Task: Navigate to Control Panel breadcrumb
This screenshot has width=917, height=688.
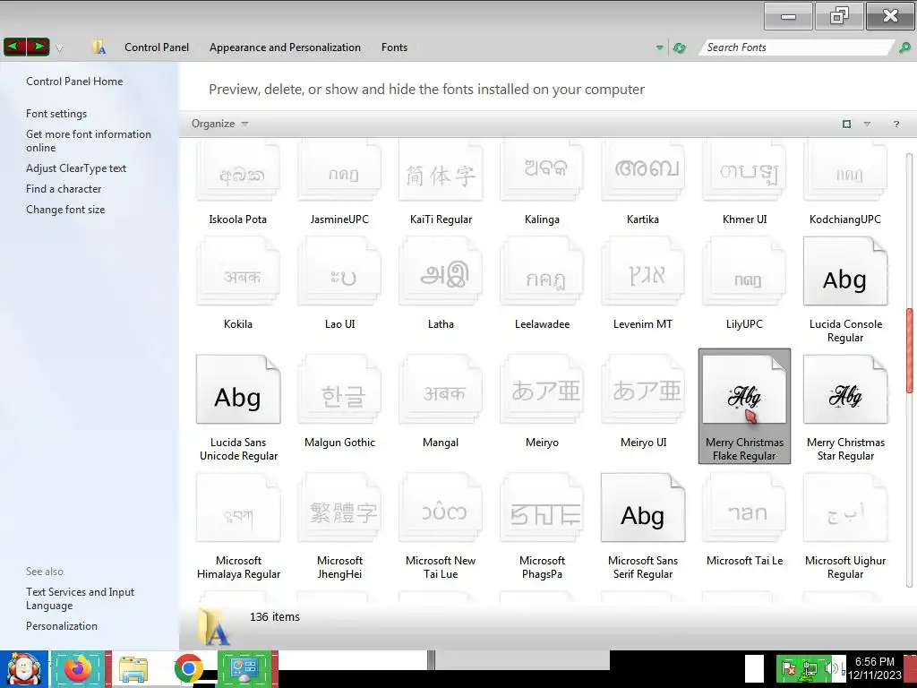Action: coord(156,47)
